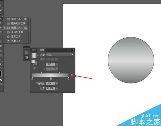Open the gradient presets dropdown beside thumbnail
The image size is (161, 126).
click(x=38, y=55)
